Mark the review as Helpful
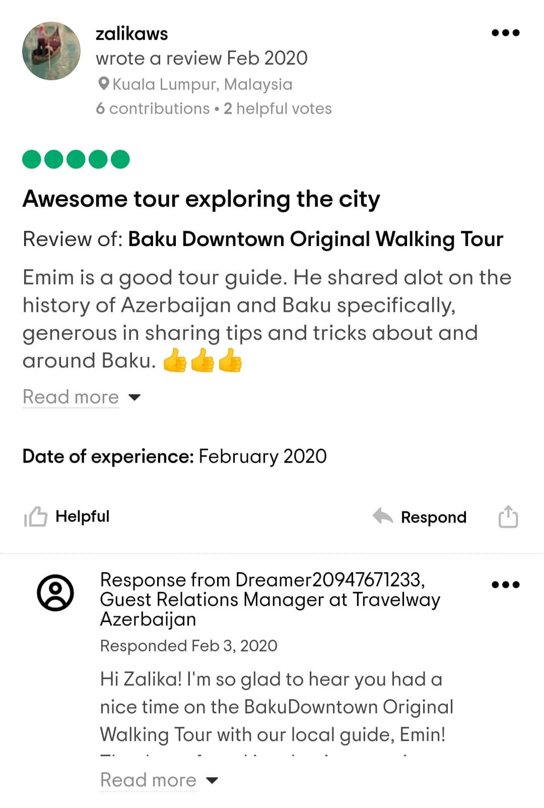The image size is (544, 808). [82, 516]
